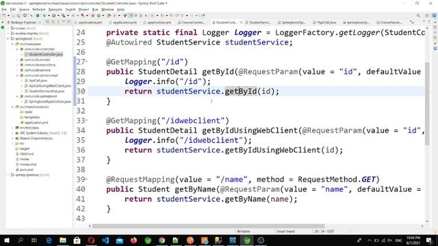Image resolution: width=438 pixels, height=246 pixels.
Task: Collapse the springboot project node
Action: tap(8, 39)
